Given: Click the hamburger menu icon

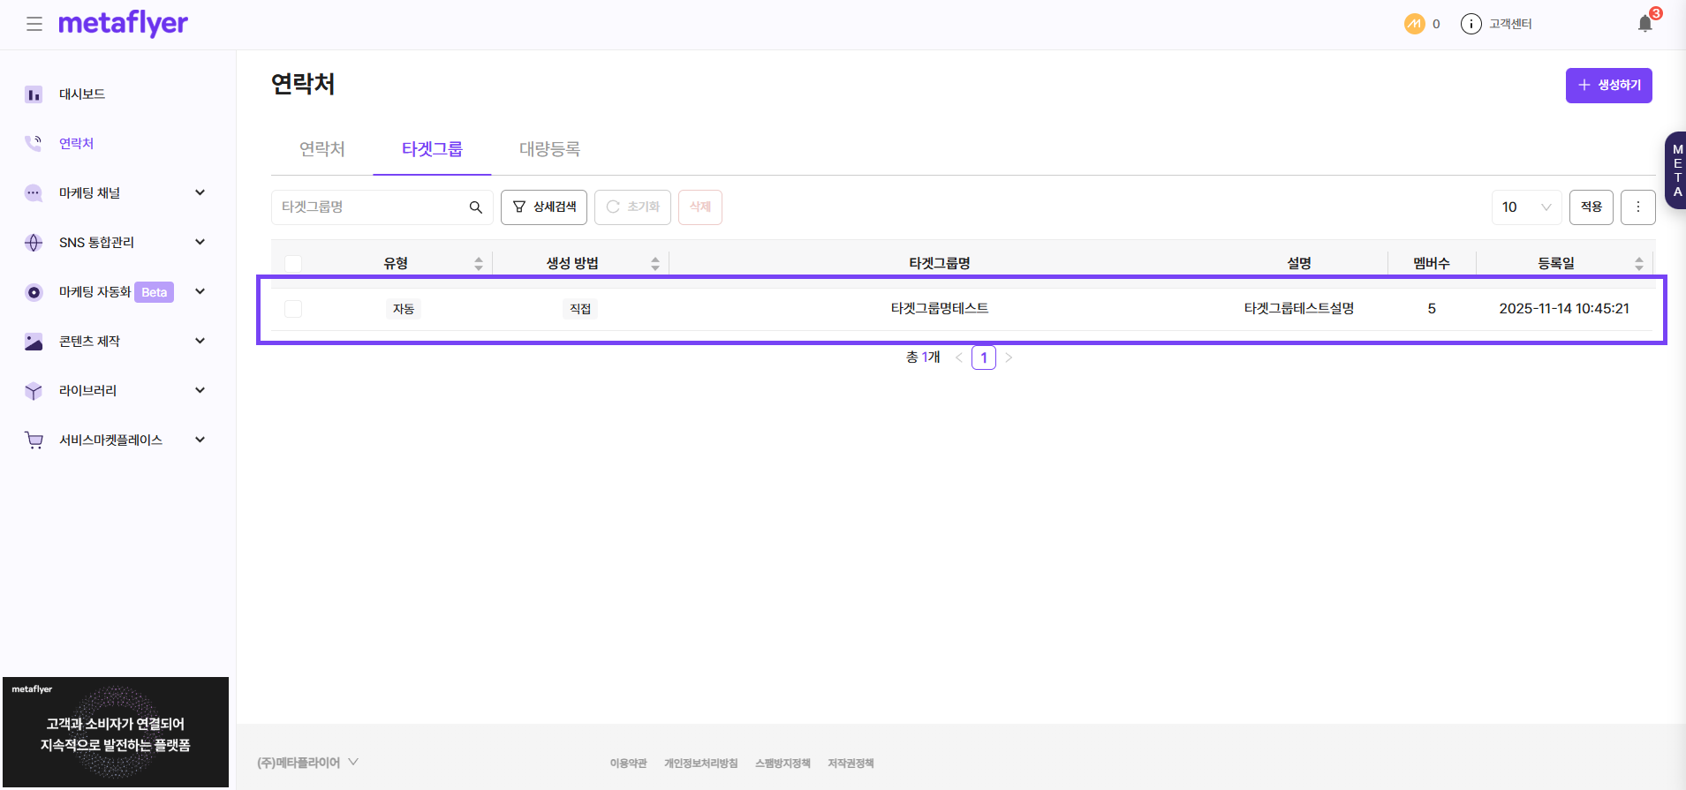Looking at the screenshot, I should click(x=34, y=24).
